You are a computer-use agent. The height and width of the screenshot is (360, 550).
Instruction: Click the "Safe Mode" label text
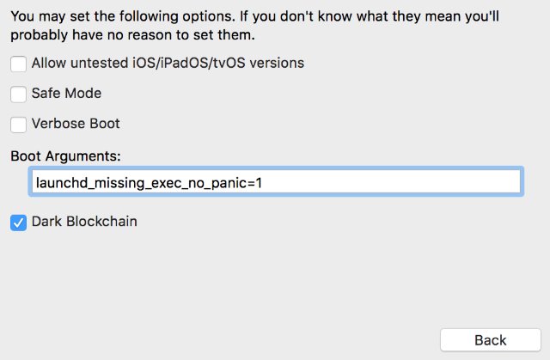(x=66, y=94)
